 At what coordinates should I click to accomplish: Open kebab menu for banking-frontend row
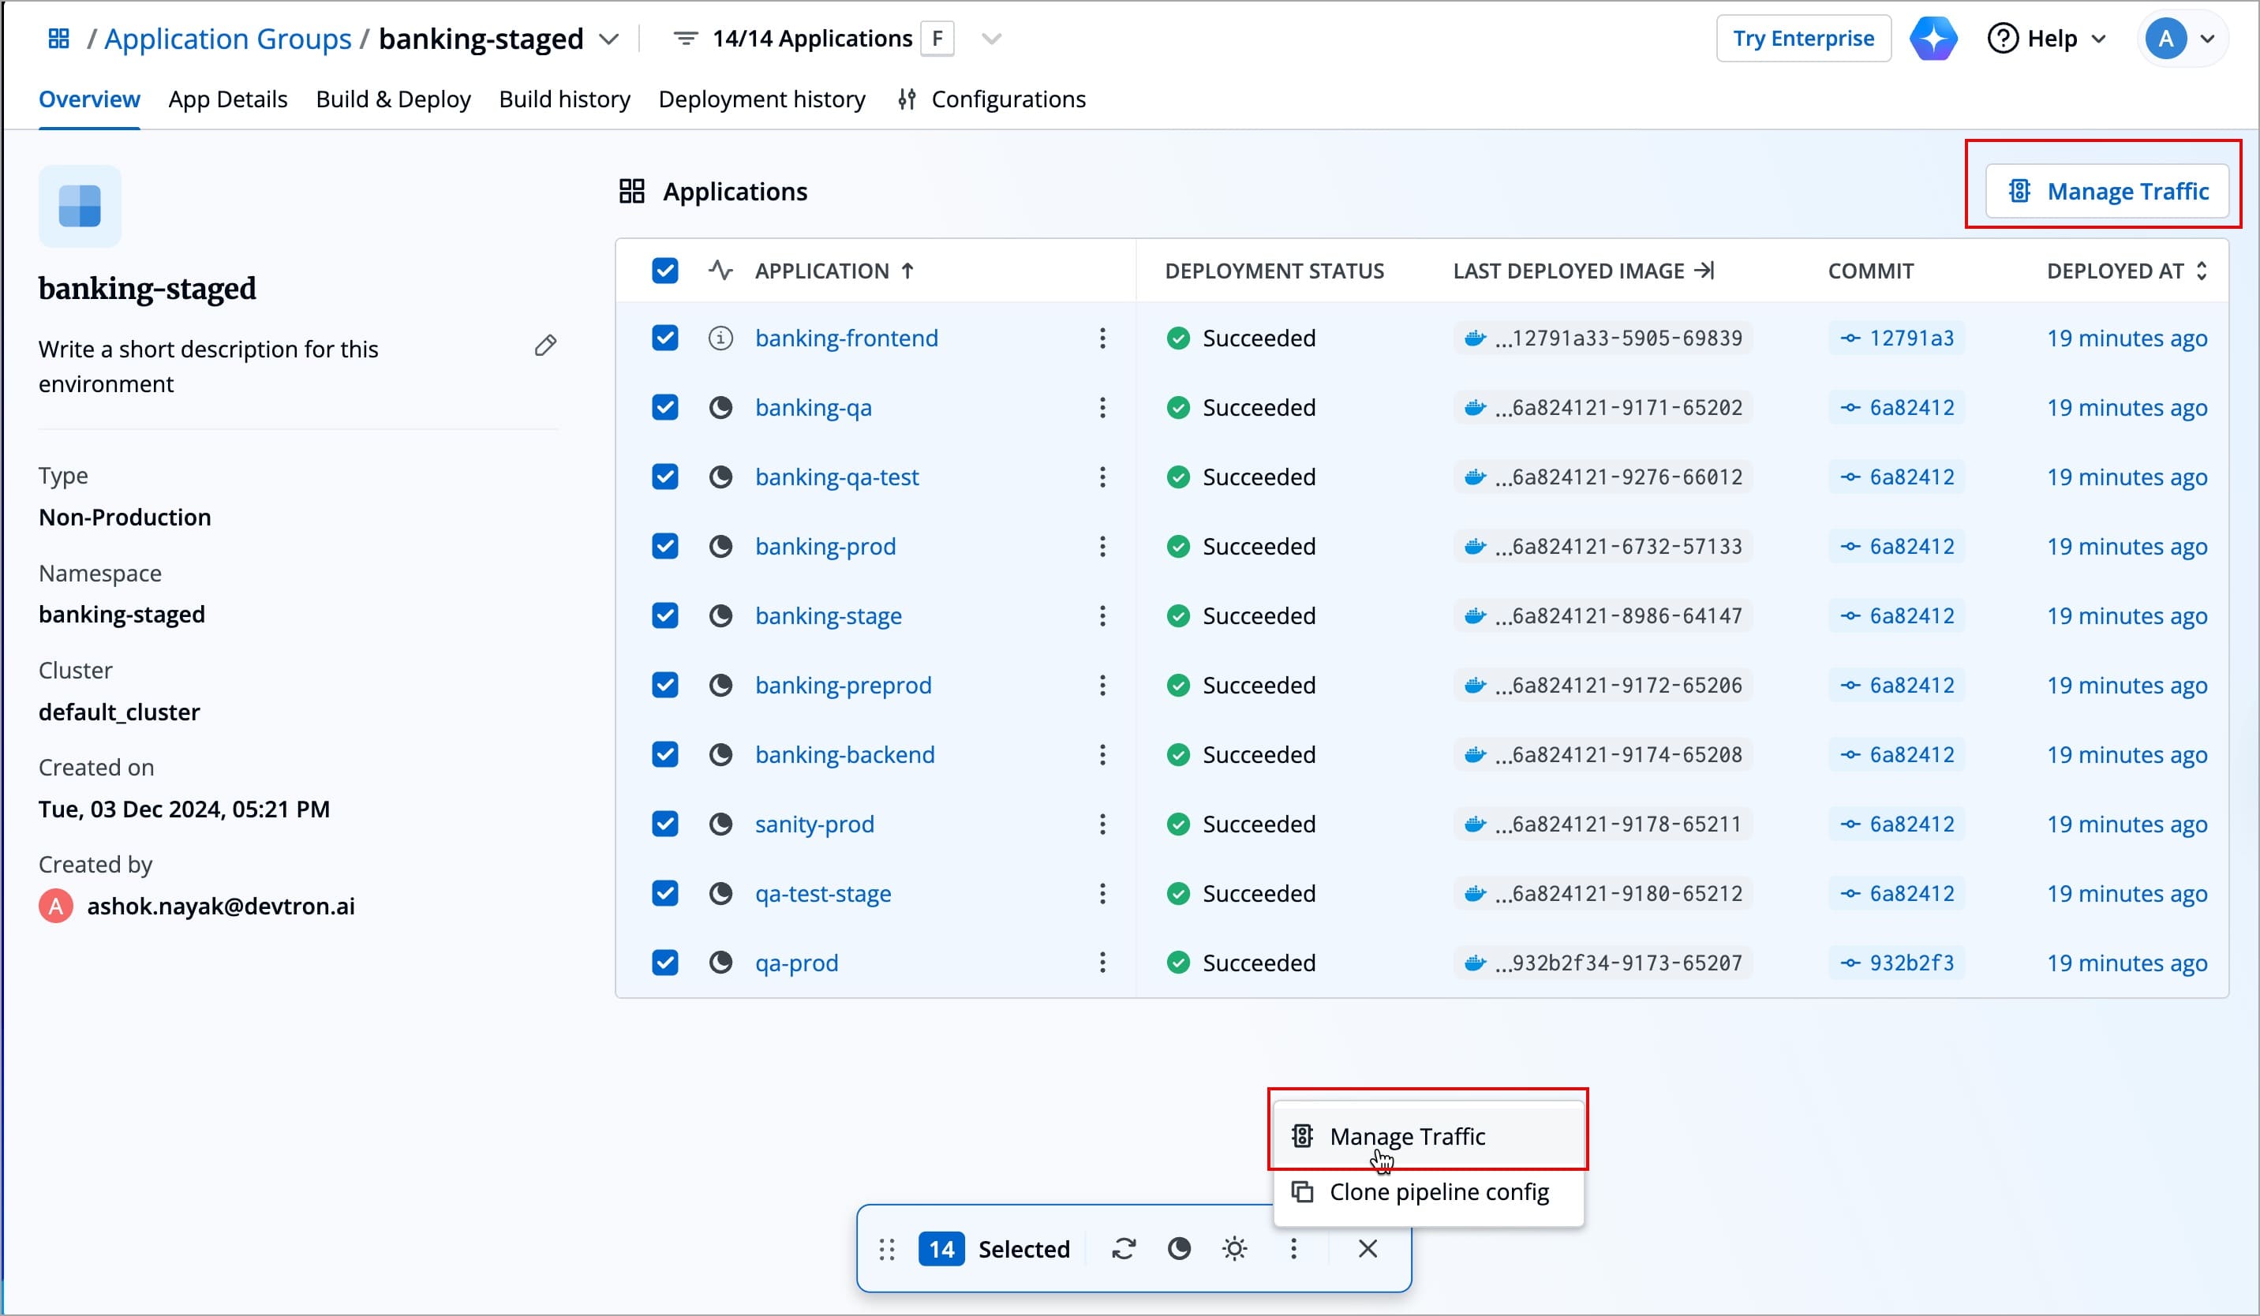(x=1102, y=338)
